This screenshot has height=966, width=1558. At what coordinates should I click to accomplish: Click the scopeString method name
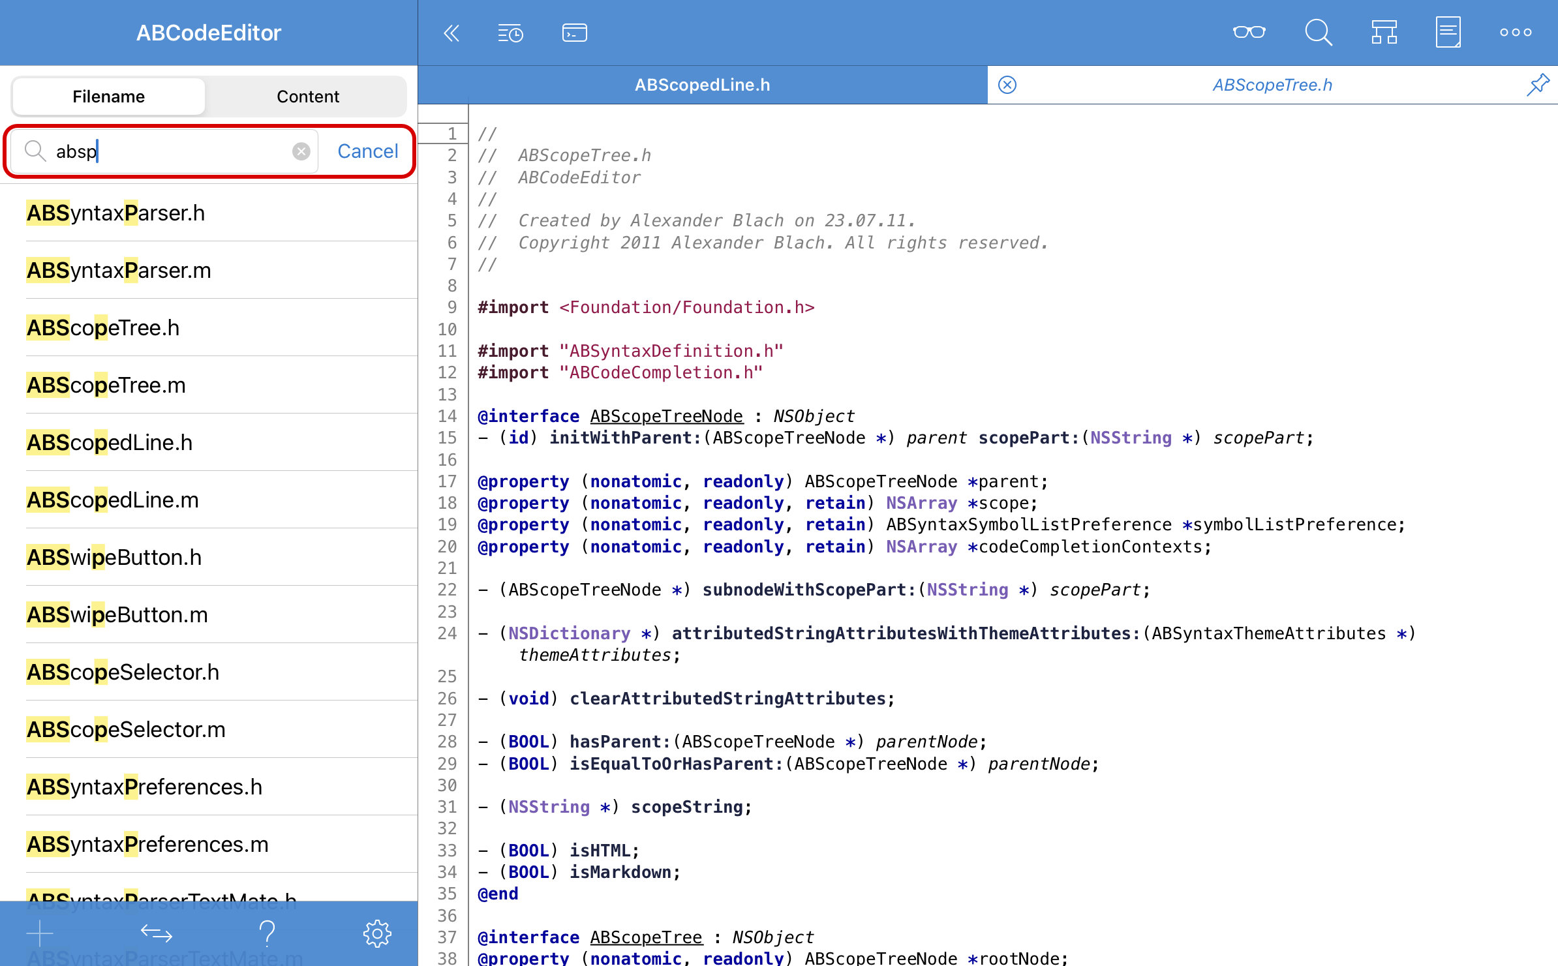pyautogui.click(x=686, y=807)
